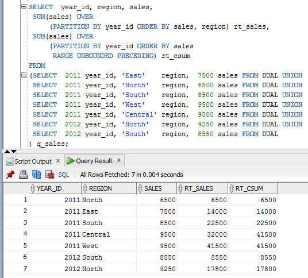308x278 pixels.
Task: Click 'q_sales;' alias at query end
Action: click(52, 144)
